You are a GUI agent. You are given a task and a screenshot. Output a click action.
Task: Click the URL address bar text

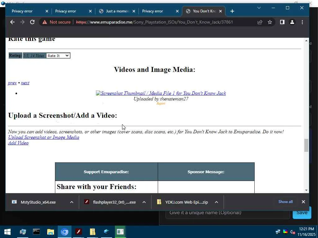click(154, 22)
